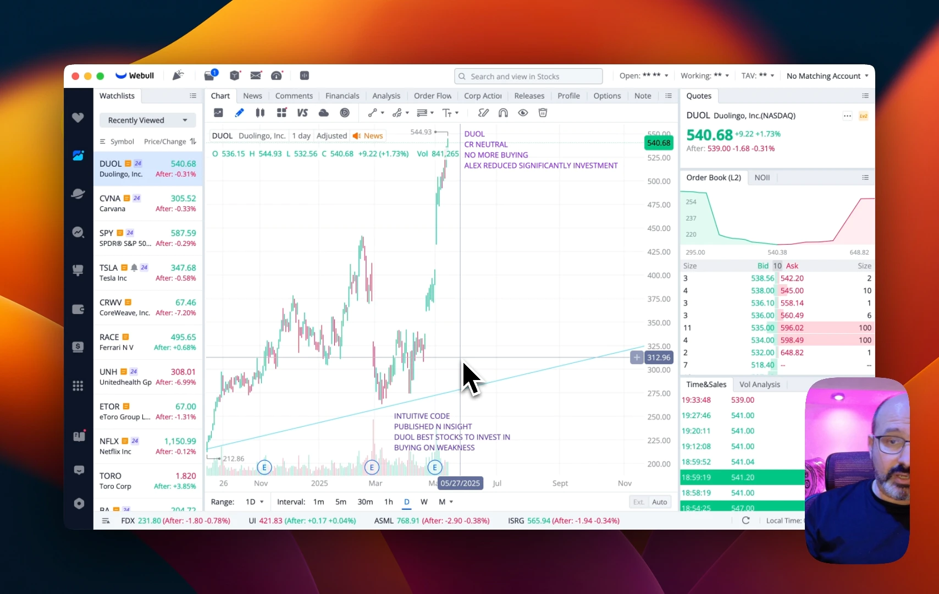Open the Options tab
The height and width of the screenshot is (594, 939).
click(x=607, y=96)
